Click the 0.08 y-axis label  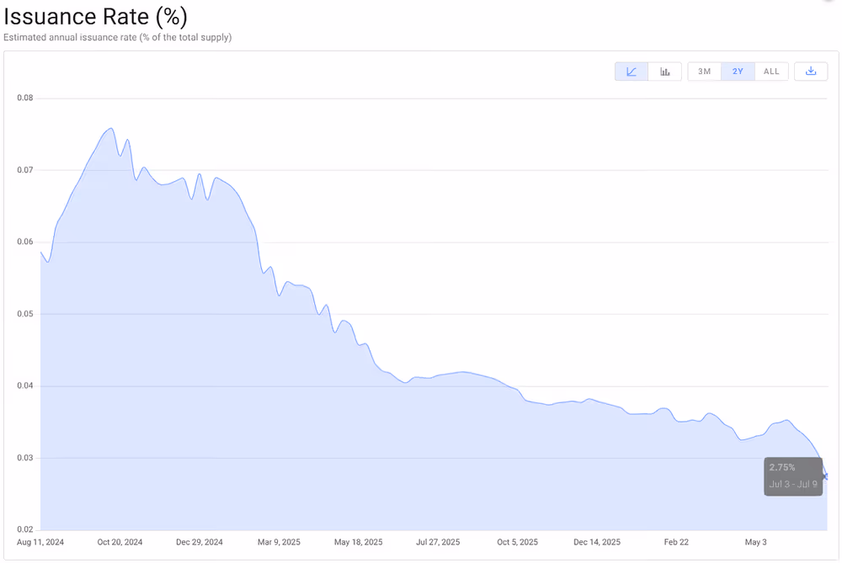pyautogui.click(x=25, y=98)
